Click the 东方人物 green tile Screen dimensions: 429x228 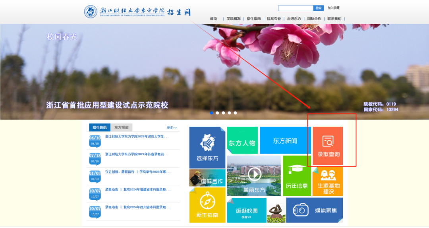(x=242, y=141)
